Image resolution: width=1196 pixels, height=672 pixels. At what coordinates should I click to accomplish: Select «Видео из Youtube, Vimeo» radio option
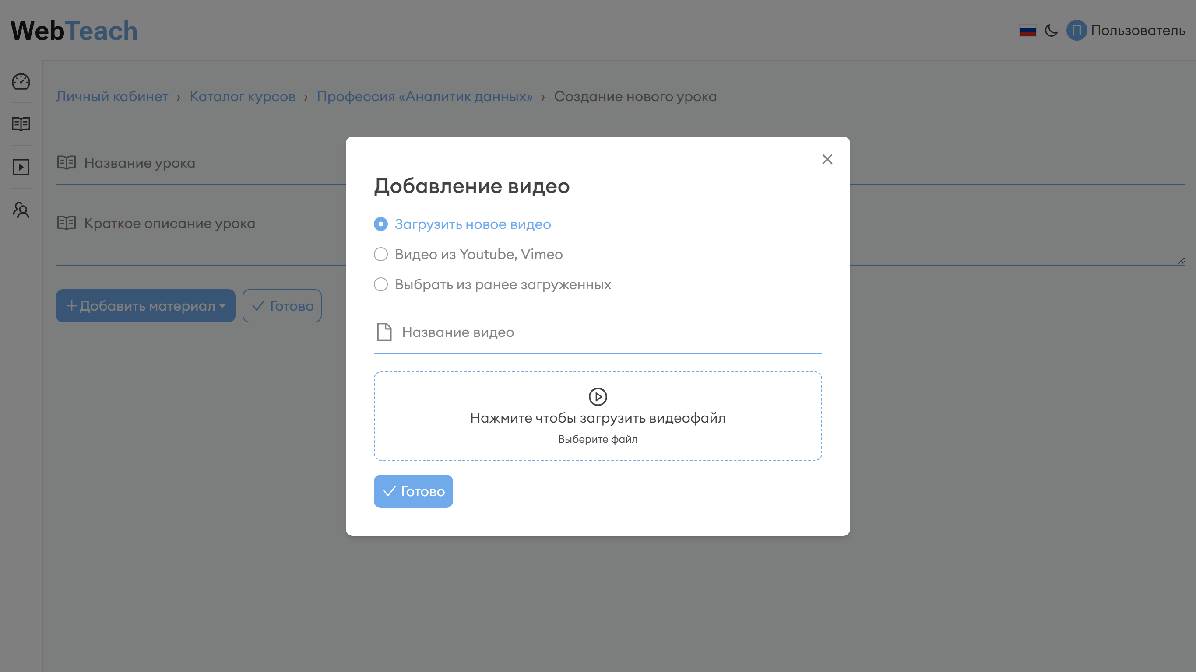click(381, 254)
